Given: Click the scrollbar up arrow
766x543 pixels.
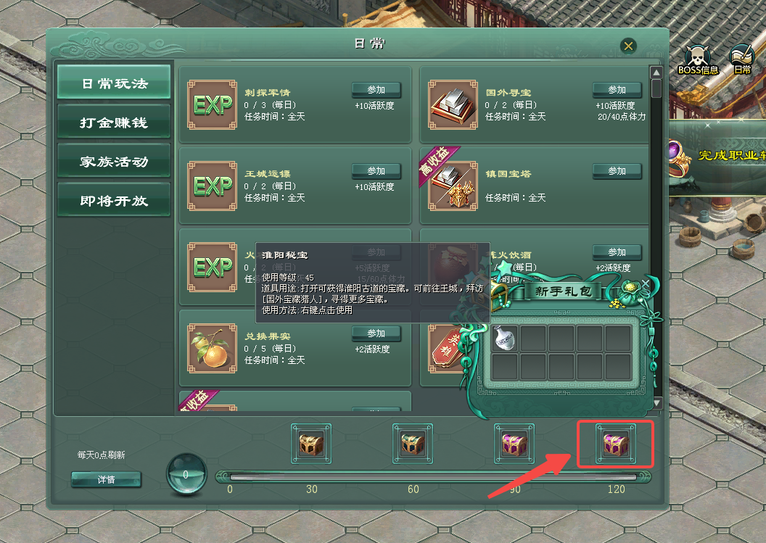Looking at the screenshot, I should point(656,72).
